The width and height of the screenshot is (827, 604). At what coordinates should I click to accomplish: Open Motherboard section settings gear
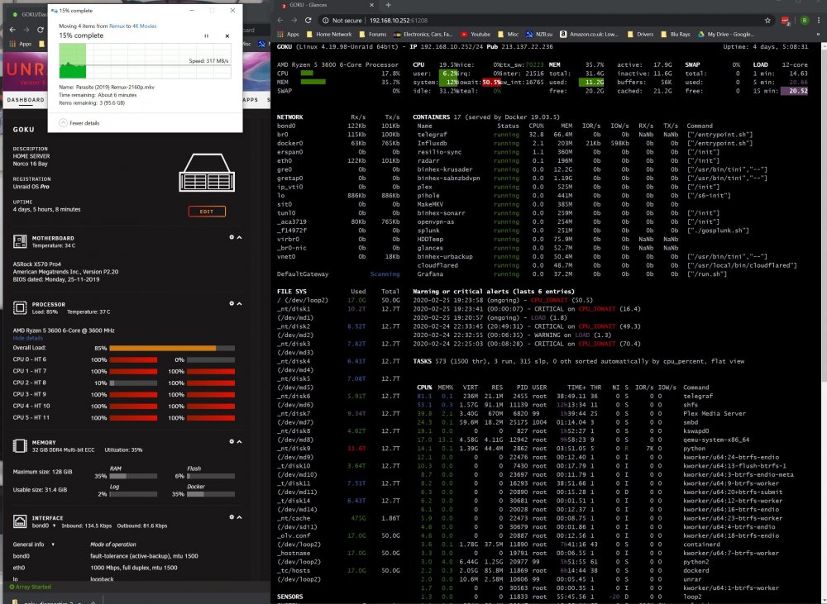coord(231,237)
